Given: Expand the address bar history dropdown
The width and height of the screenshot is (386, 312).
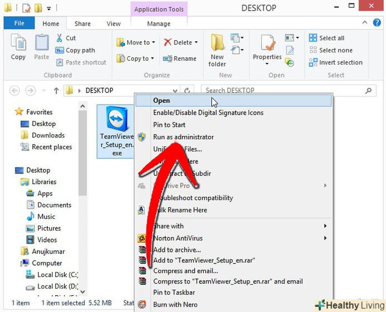Looking at the screenshot, I should [175, 91].
